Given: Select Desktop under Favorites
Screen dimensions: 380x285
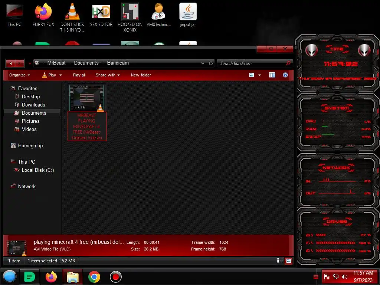Looking at the screenshot, I should (27, 97).
